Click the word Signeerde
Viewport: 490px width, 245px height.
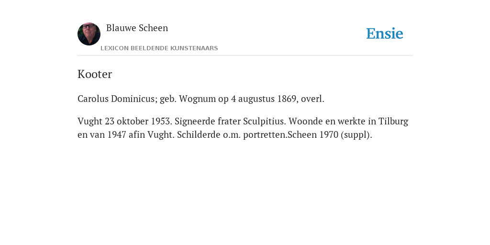(195, 121)
